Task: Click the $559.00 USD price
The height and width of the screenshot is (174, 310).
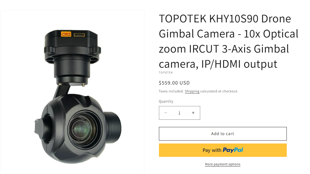Action: coord(174,83)
